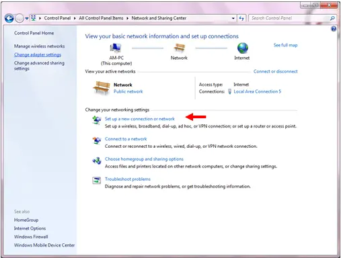This screenshot has width=341, height=258.
Task: Select Network and Sharing Center breadcrumb
Action: pyautogui.click(x=159, y=18)
